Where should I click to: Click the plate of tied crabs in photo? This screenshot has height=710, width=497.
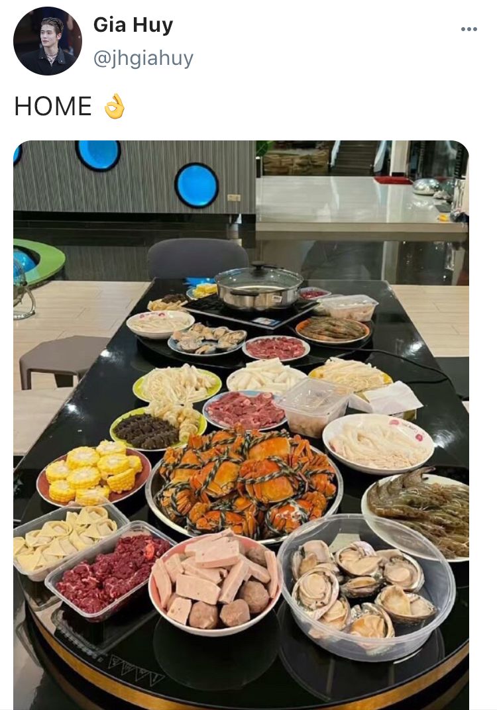pyautogui.click(x=245, y=483)
